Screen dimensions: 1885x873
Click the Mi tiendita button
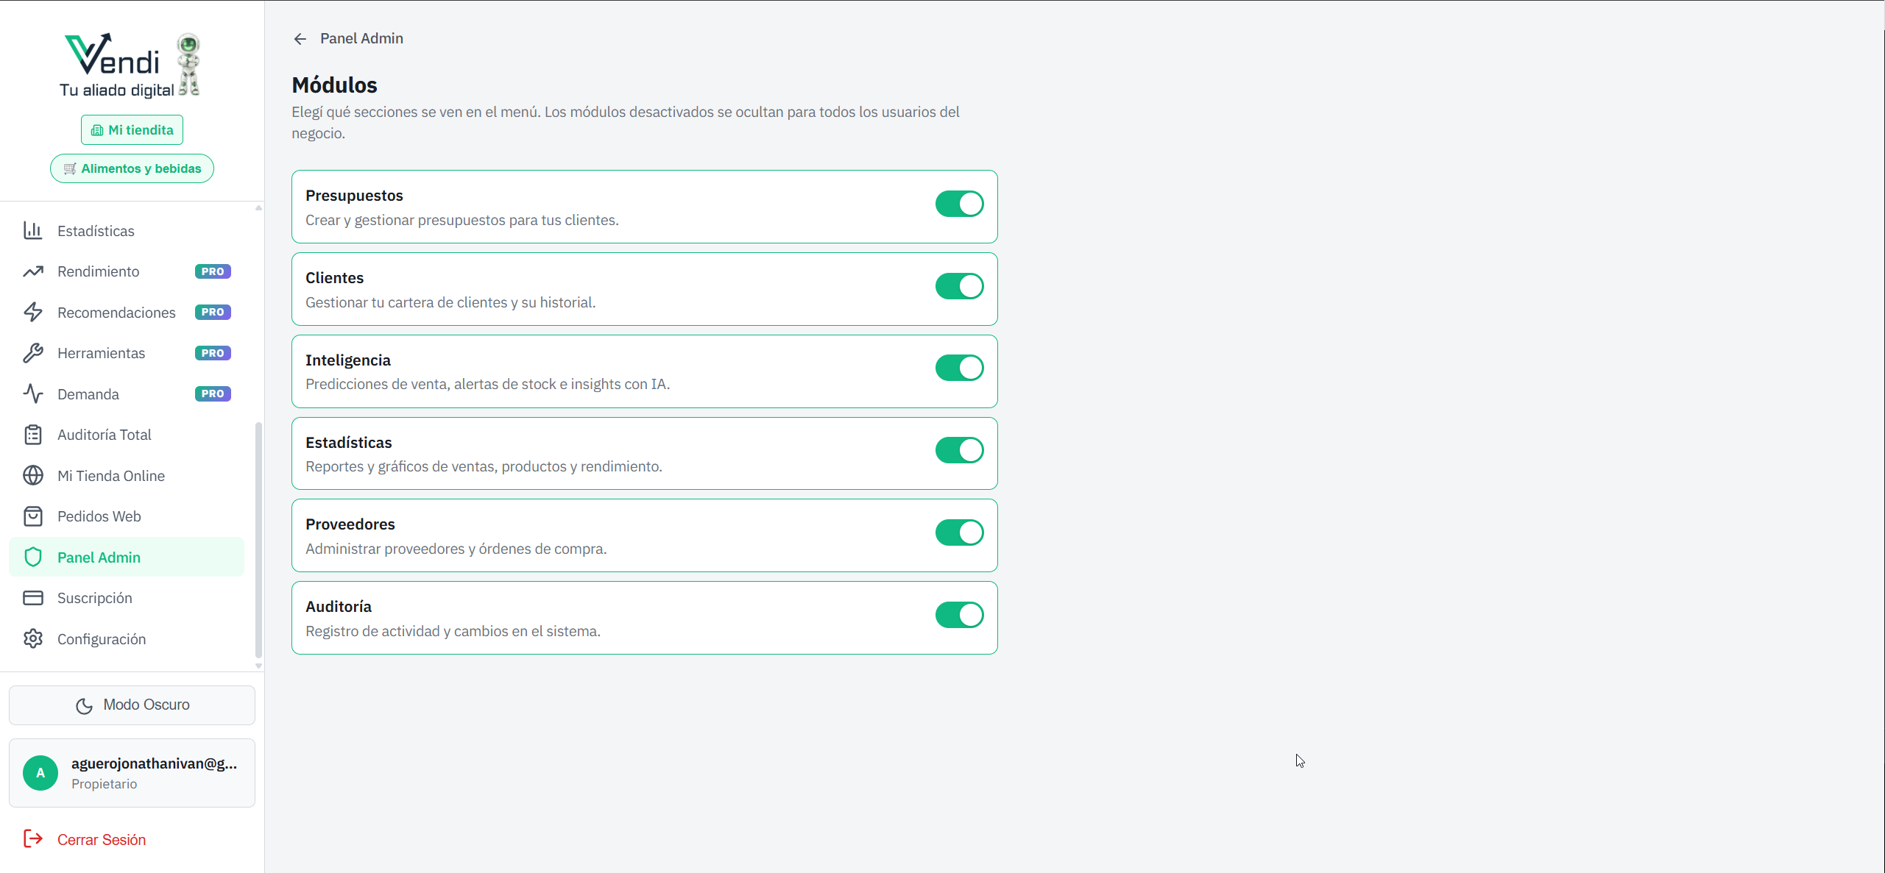coord(131,129)
